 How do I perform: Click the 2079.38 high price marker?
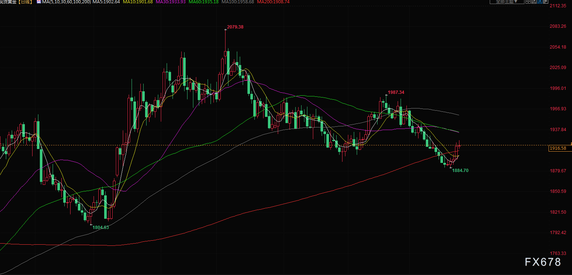[235, 27]
